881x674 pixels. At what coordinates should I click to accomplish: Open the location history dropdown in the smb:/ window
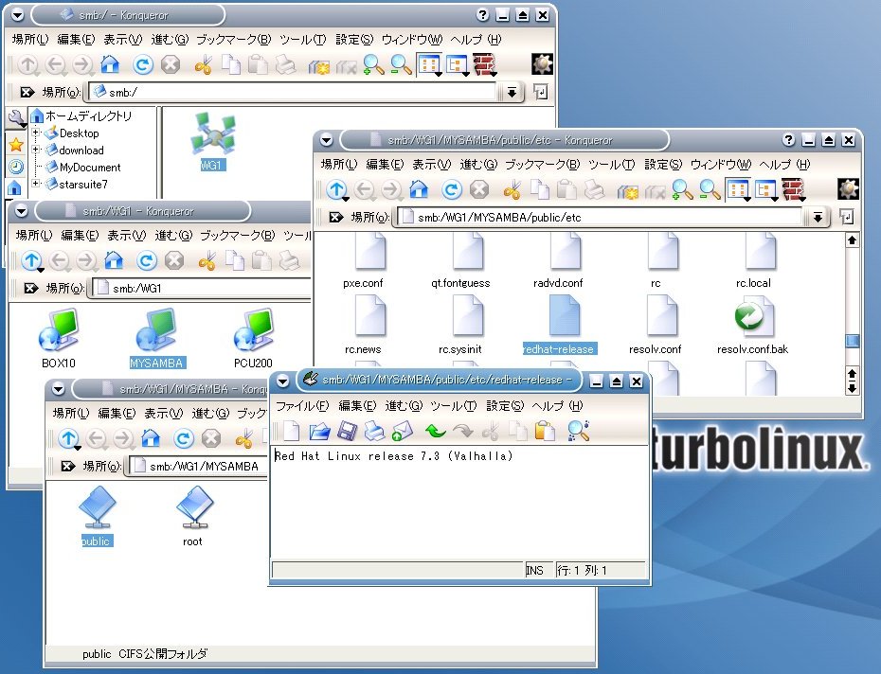coord(512,92)
